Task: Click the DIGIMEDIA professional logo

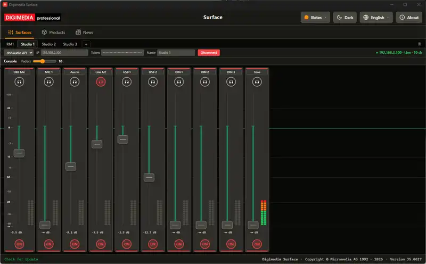Action: point(32,18)
